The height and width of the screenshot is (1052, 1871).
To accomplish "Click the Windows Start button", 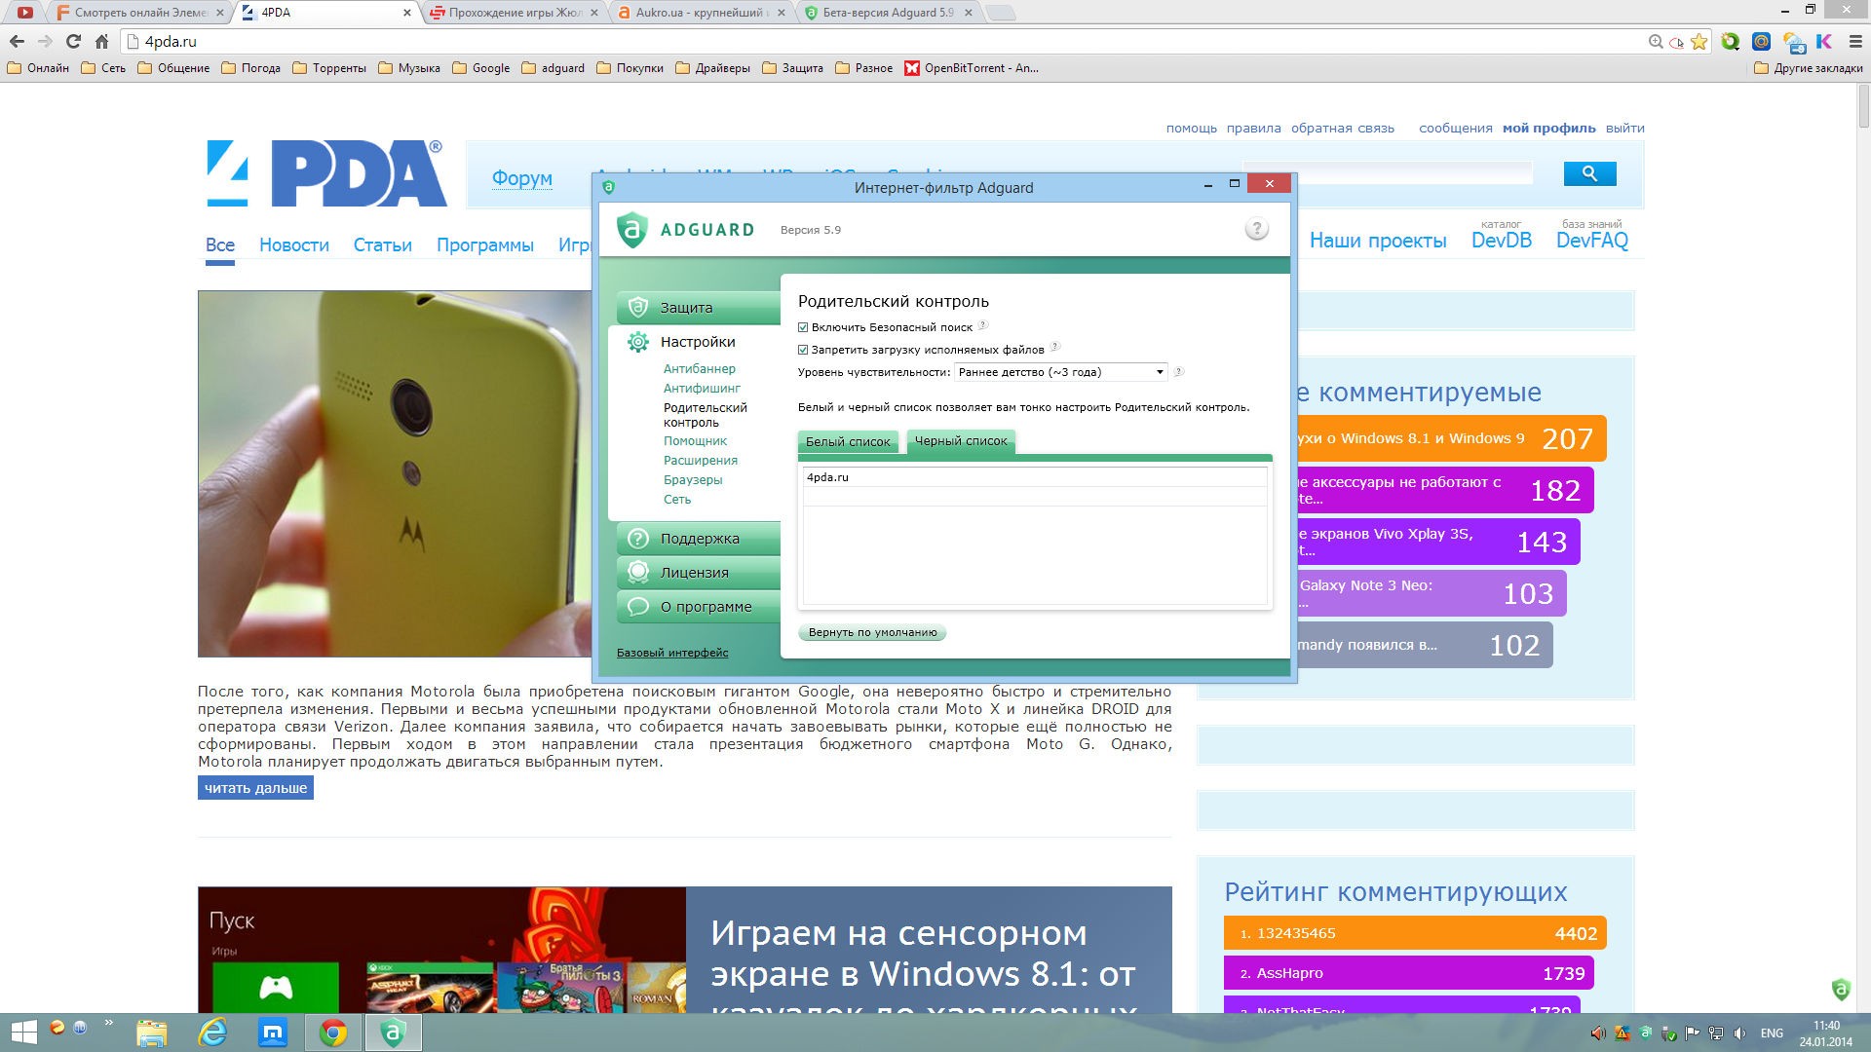I will (23, 1033).
